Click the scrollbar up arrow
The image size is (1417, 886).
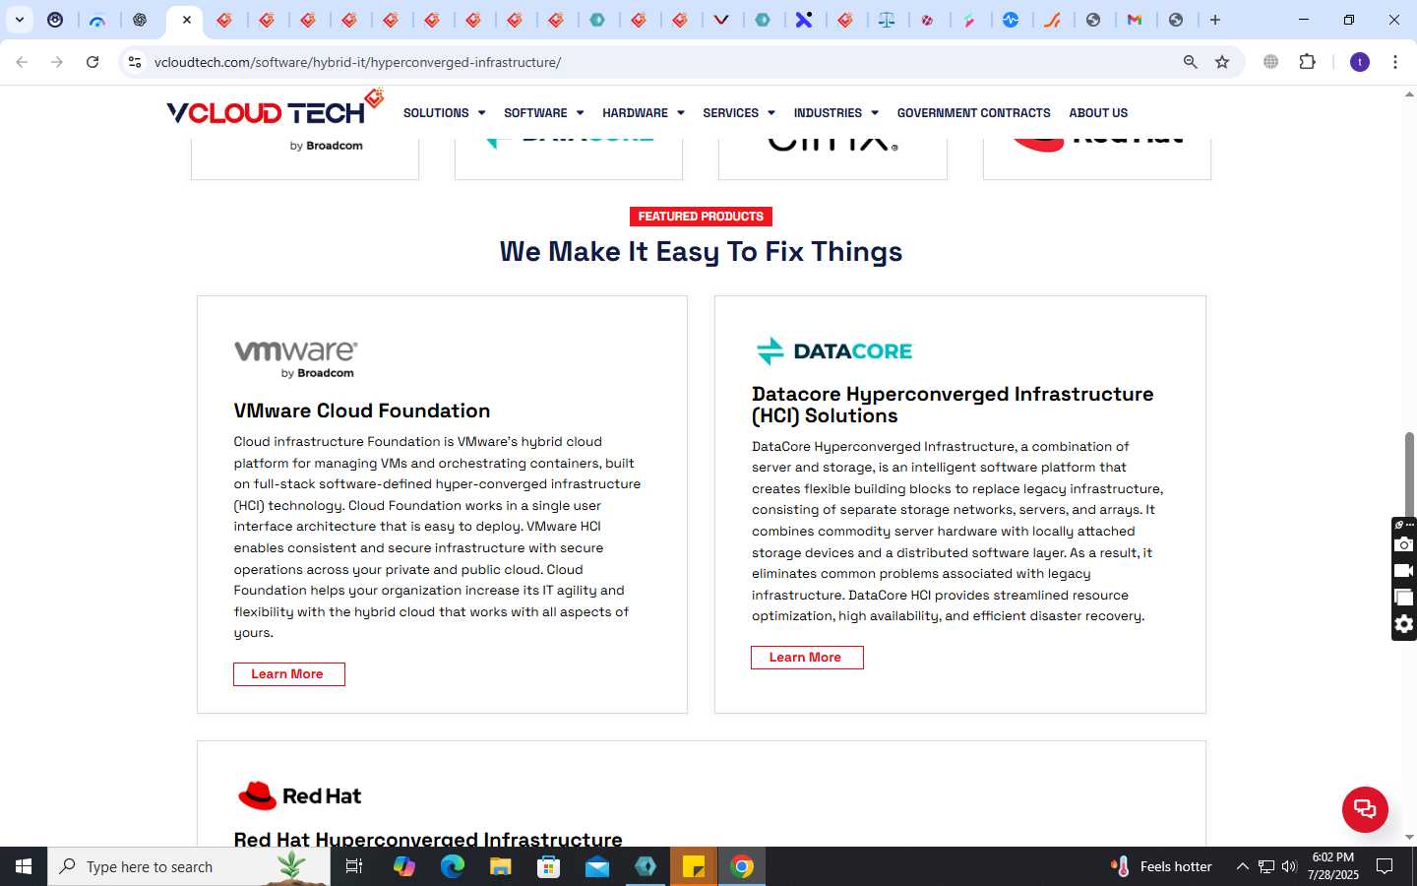[1409, 95]
